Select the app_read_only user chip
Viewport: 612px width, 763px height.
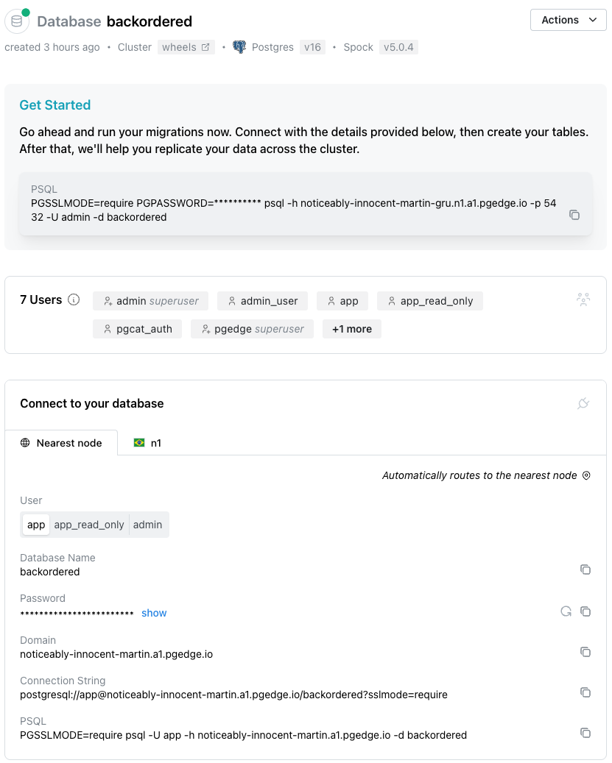coord(90,525)
